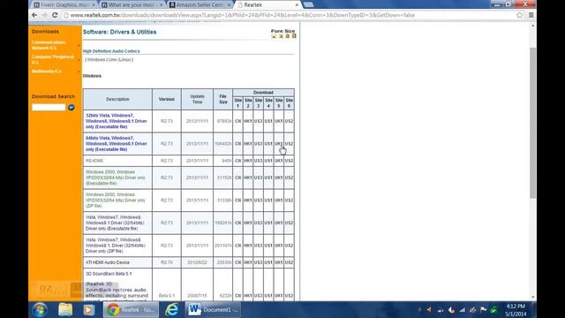
Task: Click the High Definition Audio Codecs heading
Action: [111, 51]
